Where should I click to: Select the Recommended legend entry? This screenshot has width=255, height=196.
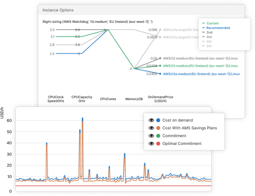[x=218, y=28]
